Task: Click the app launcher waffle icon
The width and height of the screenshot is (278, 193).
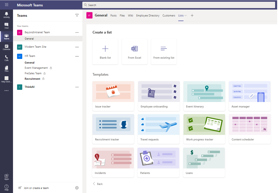Action: pyautogui.click(x=6, y=5)
